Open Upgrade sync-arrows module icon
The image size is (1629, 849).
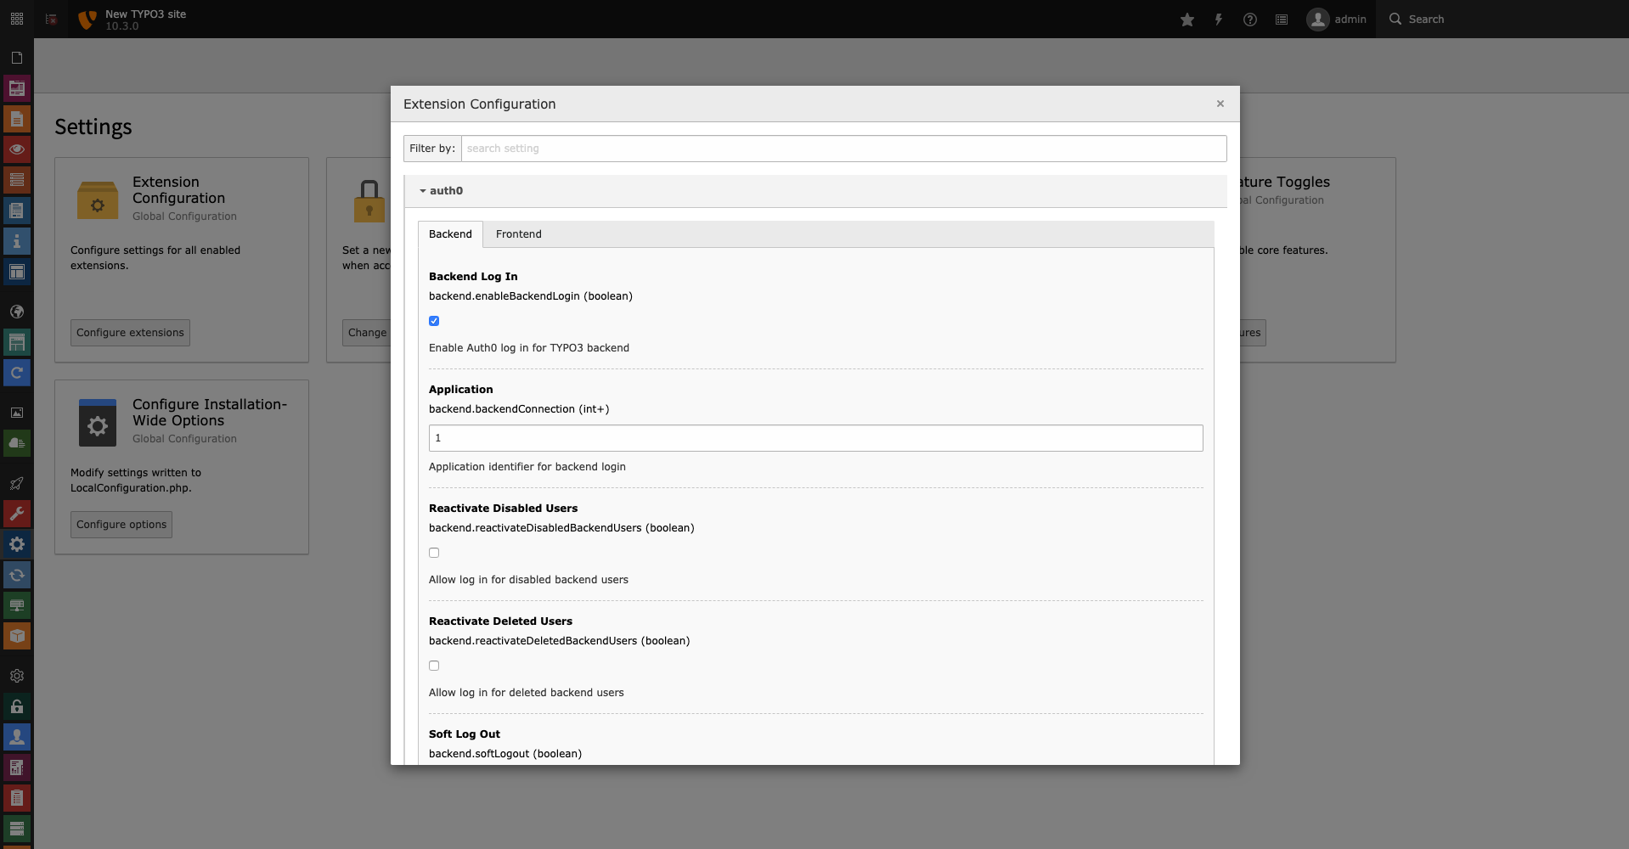coord(17,575)
